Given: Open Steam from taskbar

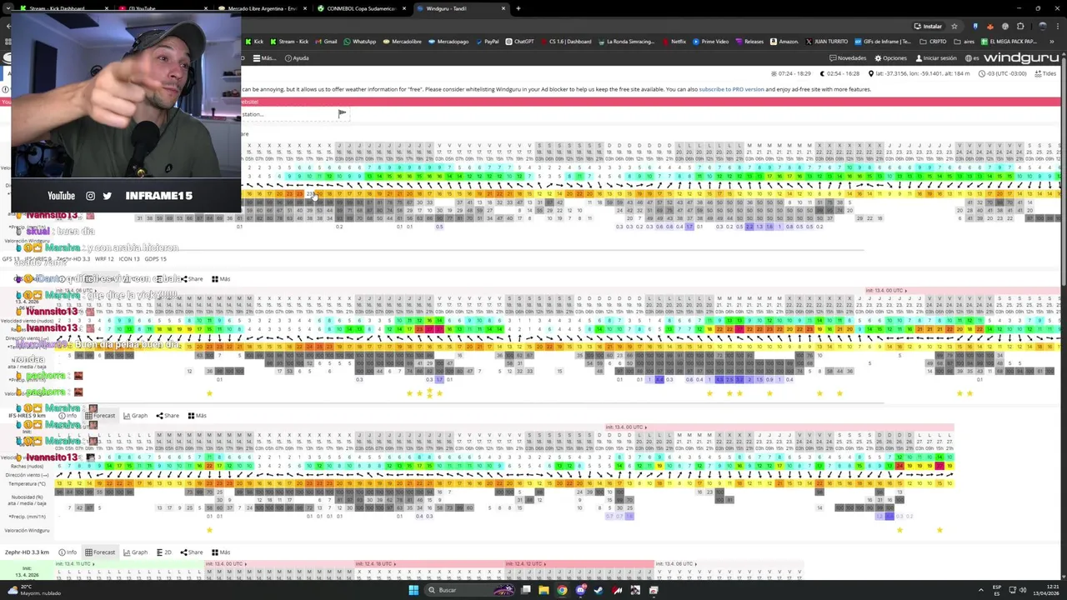Looking at the screenshot, I should tap(599, 590).
